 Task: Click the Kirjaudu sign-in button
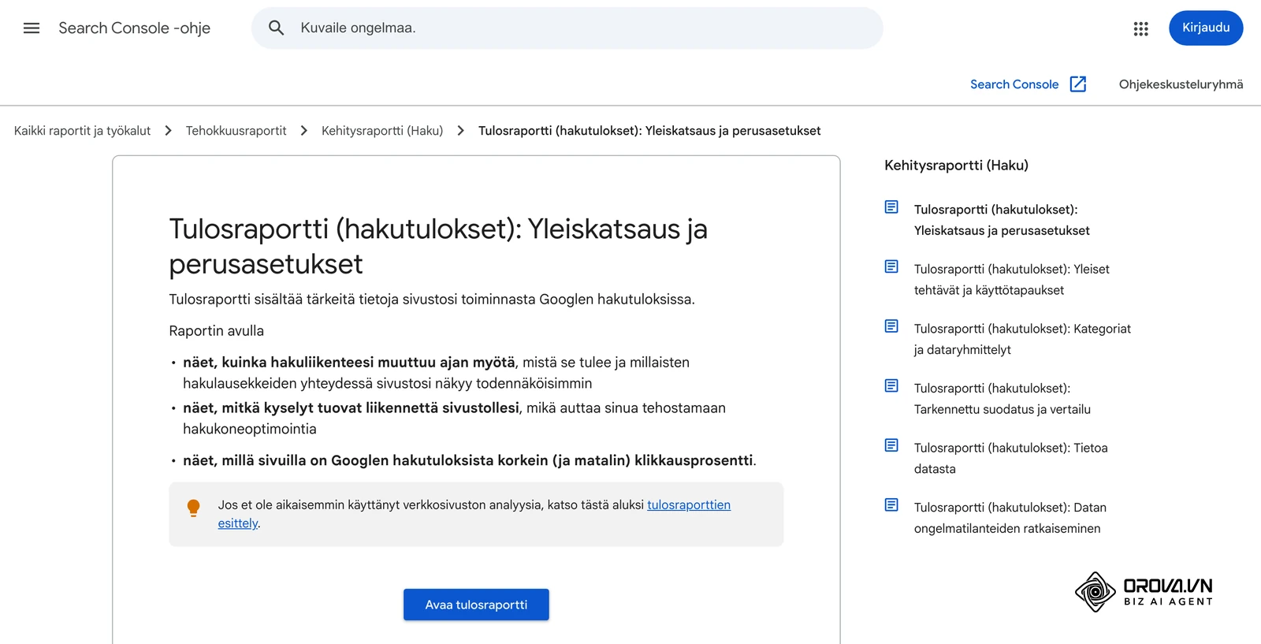click(x=1206, y=28)
